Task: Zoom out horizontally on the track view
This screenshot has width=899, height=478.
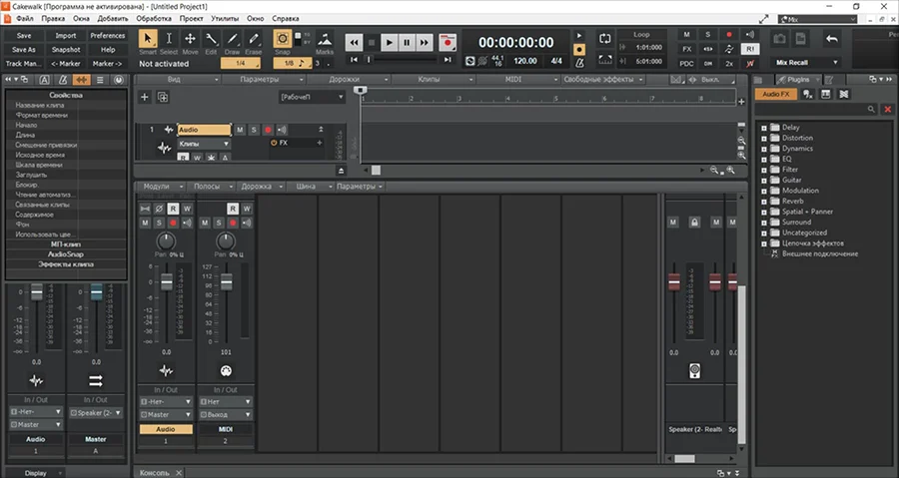Action: (714, 170)
